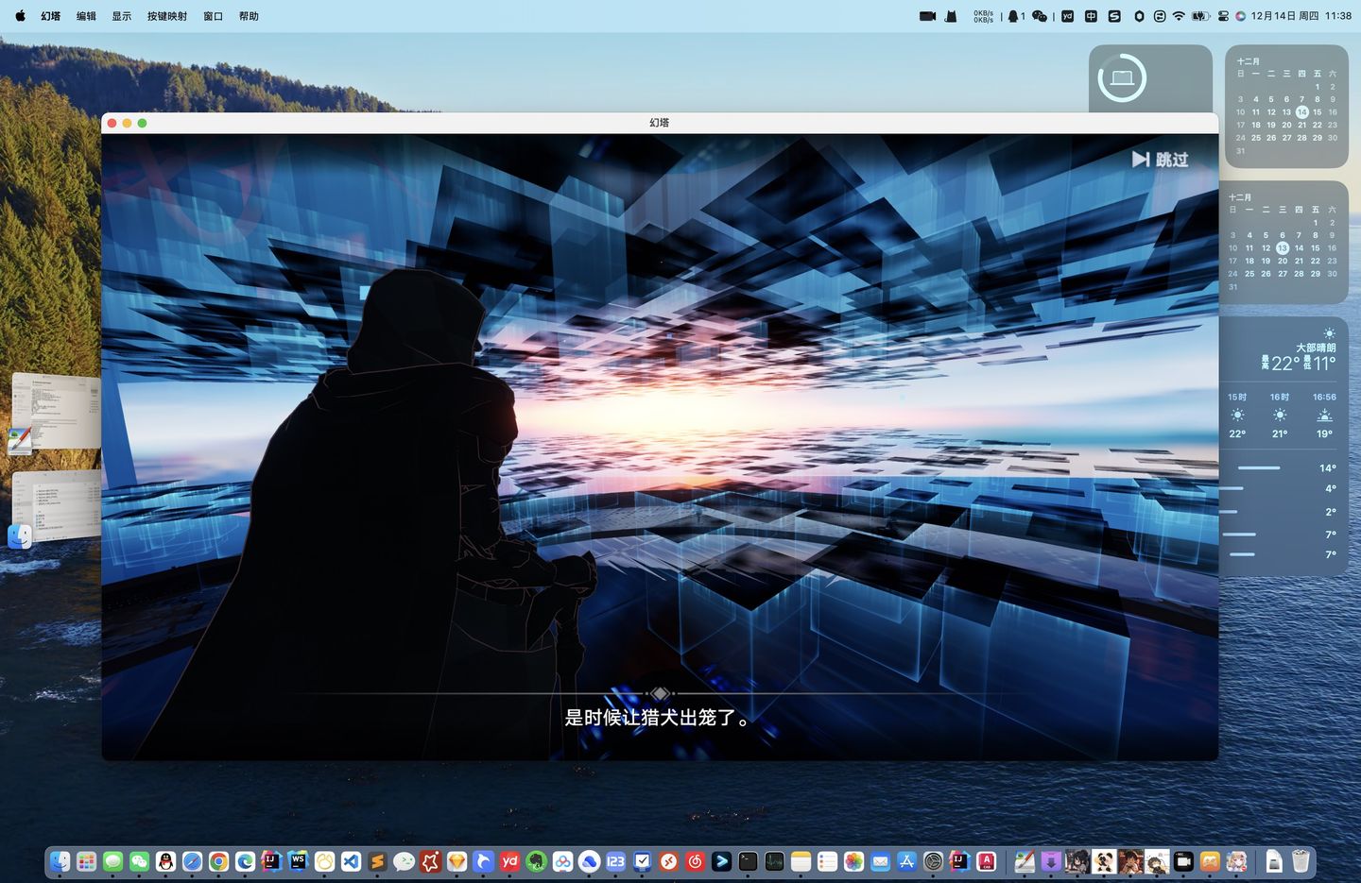Open QQ status icon in menu bar
The width and height of the screenshot is (1361, 883).
tap(1016, 16)
